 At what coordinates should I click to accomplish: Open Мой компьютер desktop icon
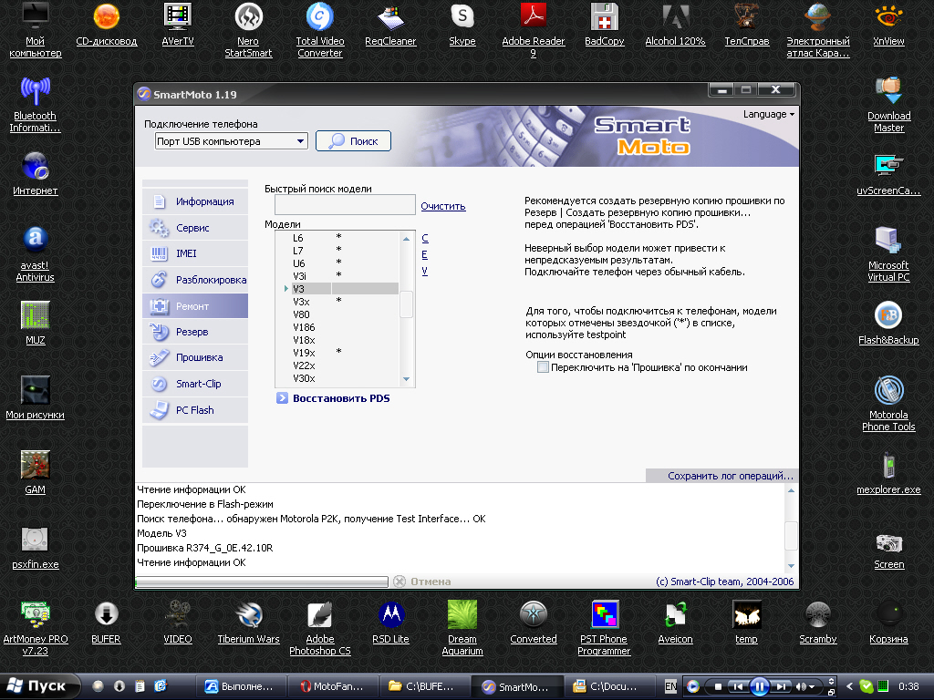coord(36,30)
